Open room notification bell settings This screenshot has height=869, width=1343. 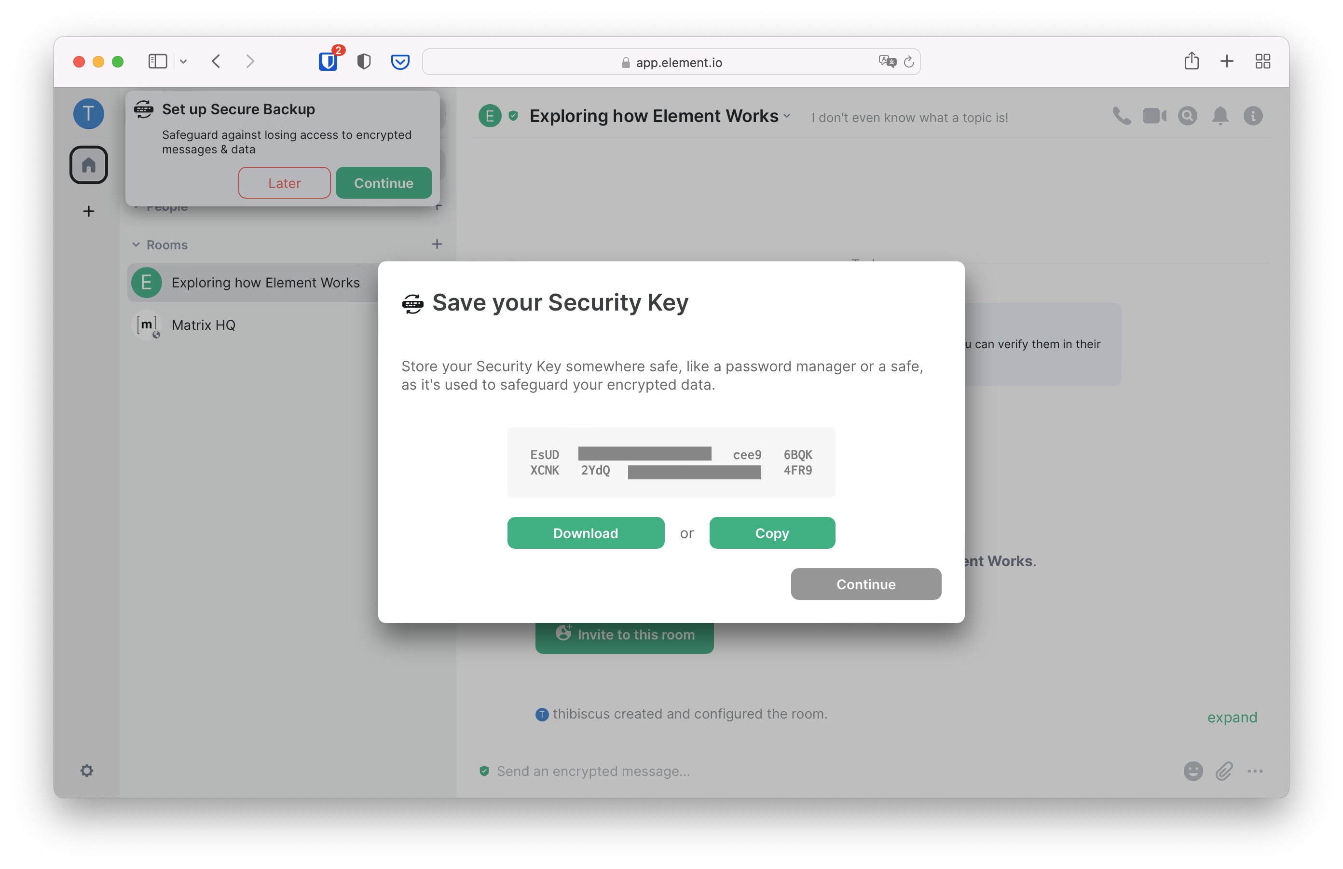point(1220,116)
